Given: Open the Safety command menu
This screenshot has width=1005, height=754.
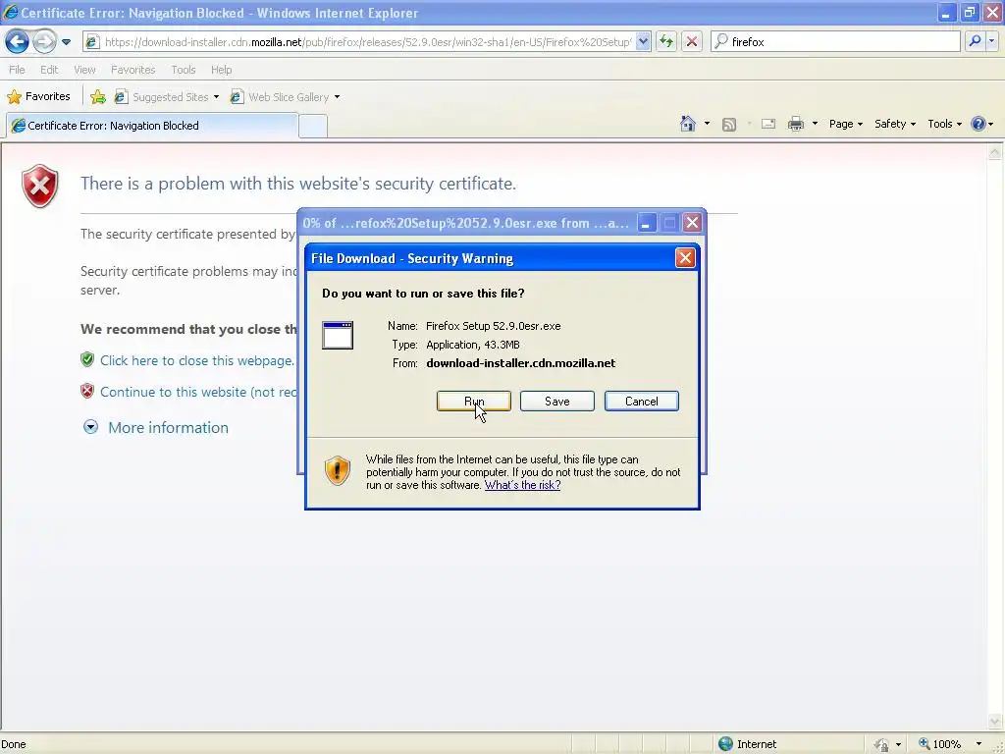Looking at the screenshot, I should click(x=895, y=124).
